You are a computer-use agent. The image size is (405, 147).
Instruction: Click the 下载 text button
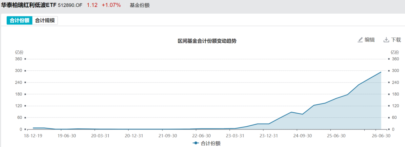(396, 40)
